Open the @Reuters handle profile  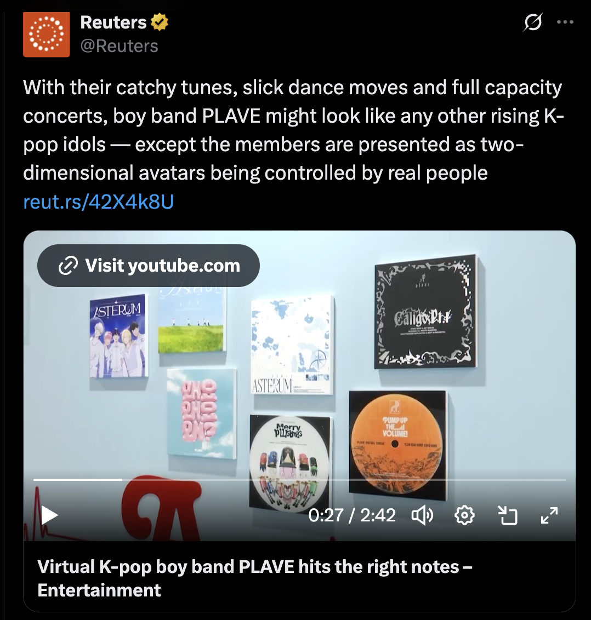pos(119,46)
